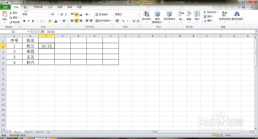Open the Fill (填充) menu
The width and height of the screenshot is (258, 139).
pos(209,17)
